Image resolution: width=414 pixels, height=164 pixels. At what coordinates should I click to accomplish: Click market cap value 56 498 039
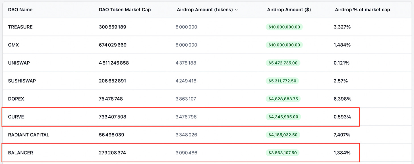[x=111, y=135]
